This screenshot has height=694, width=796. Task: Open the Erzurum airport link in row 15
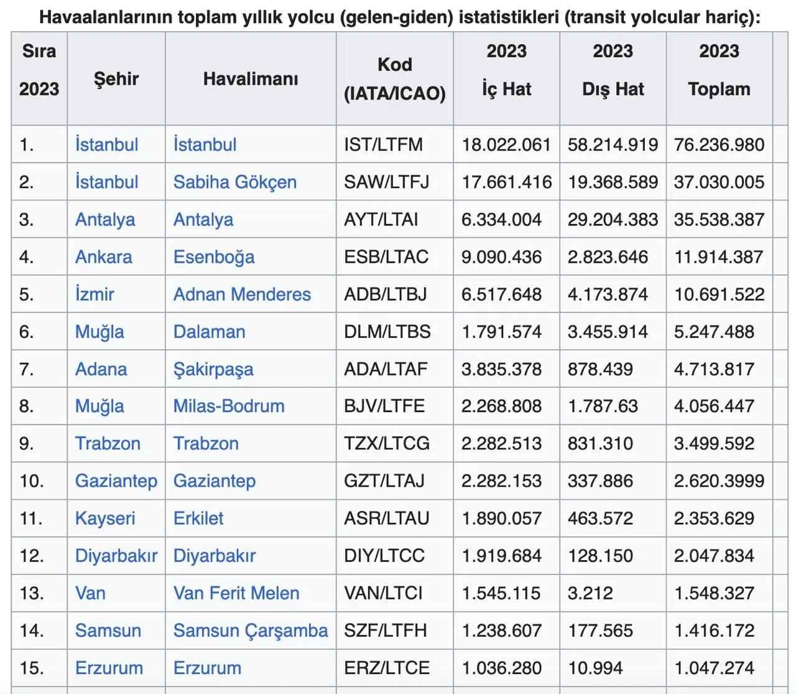click(207, 667)
